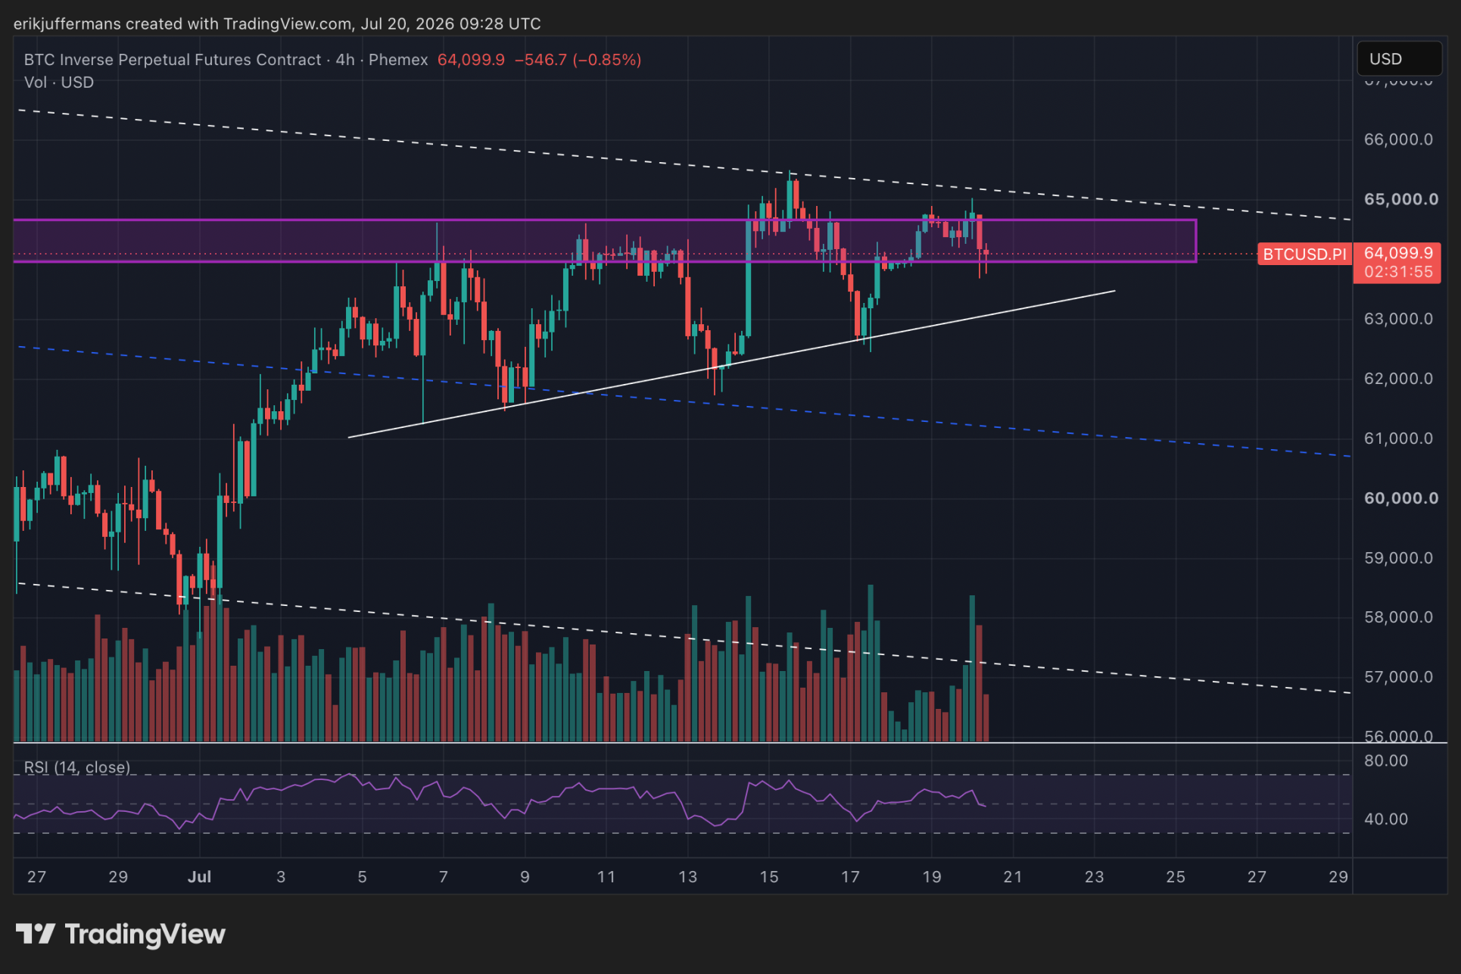This screenshot has height=974, width=1461.
Task: Click the 21 date on the time axis
Action: (x=1012, y=876)
